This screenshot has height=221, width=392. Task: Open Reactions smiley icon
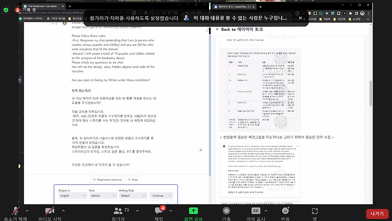[285, 211]
